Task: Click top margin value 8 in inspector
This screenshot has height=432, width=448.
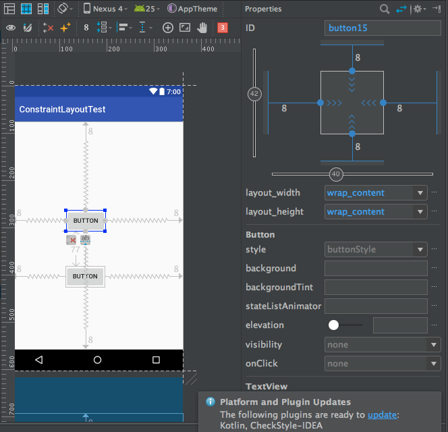Action: click(358, 58)
